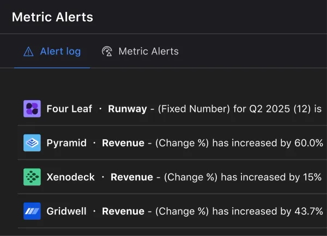Click the Gridwell company logo icon
327x236 pixels.
[32, 211]
